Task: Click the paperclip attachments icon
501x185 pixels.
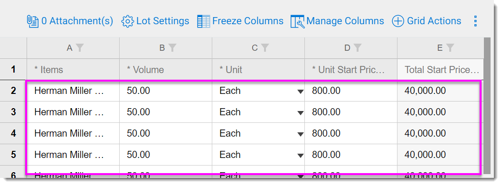Action: pyautogui.click(x=33, y=21)
